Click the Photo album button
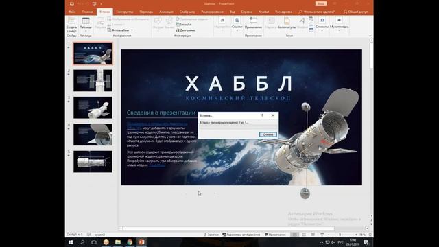 [x=119, y=30]
